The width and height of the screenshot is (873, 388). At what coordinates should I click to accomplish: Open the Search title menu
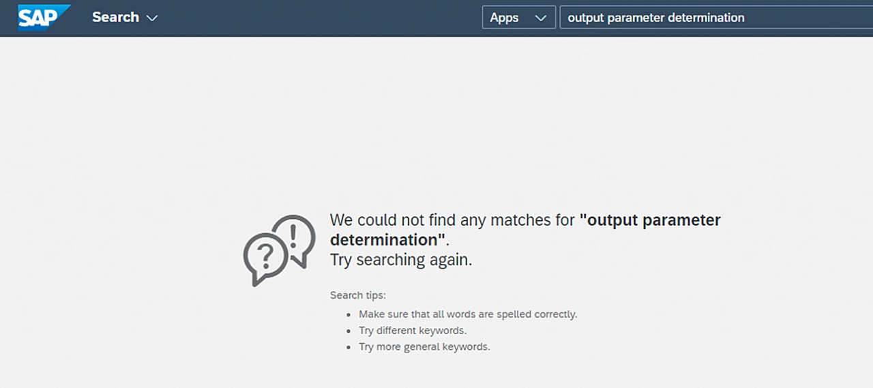tap(125, 17)
